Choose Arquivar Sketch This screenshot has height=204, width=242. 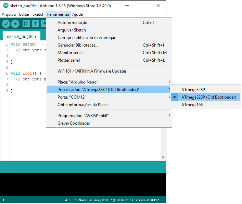point(109,30)
